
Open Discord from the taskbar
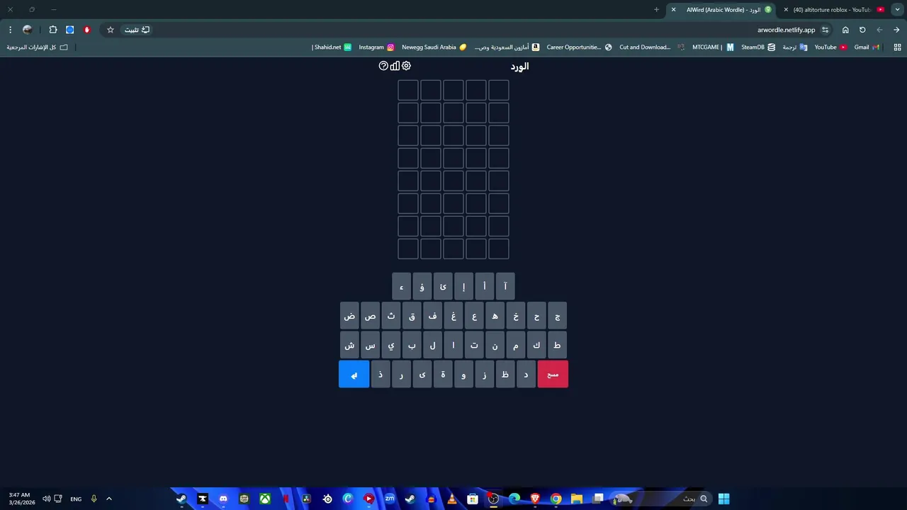[x=223, y=499]
